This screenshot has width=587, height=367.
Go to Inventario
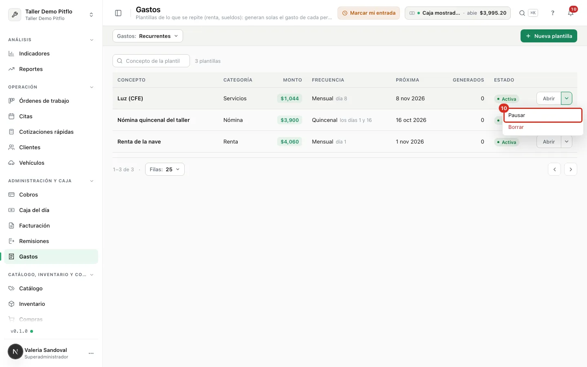click(51, 304)
